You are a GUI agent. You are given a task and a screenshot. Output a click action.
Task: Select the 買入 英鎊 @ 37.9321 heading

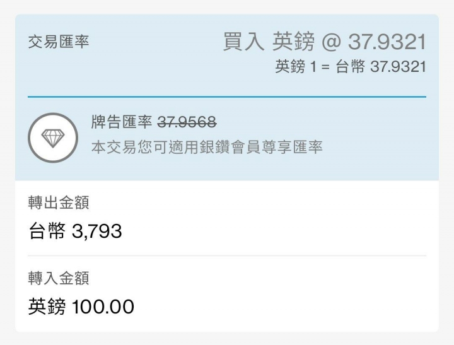(325, 42)
